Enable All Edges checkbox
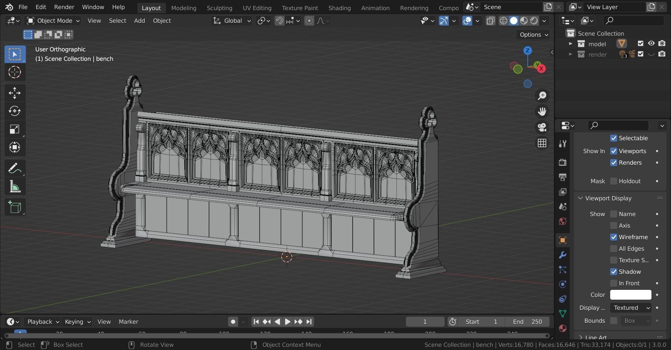This screenshot has width=671, height=350. click(x=613, y=249)
